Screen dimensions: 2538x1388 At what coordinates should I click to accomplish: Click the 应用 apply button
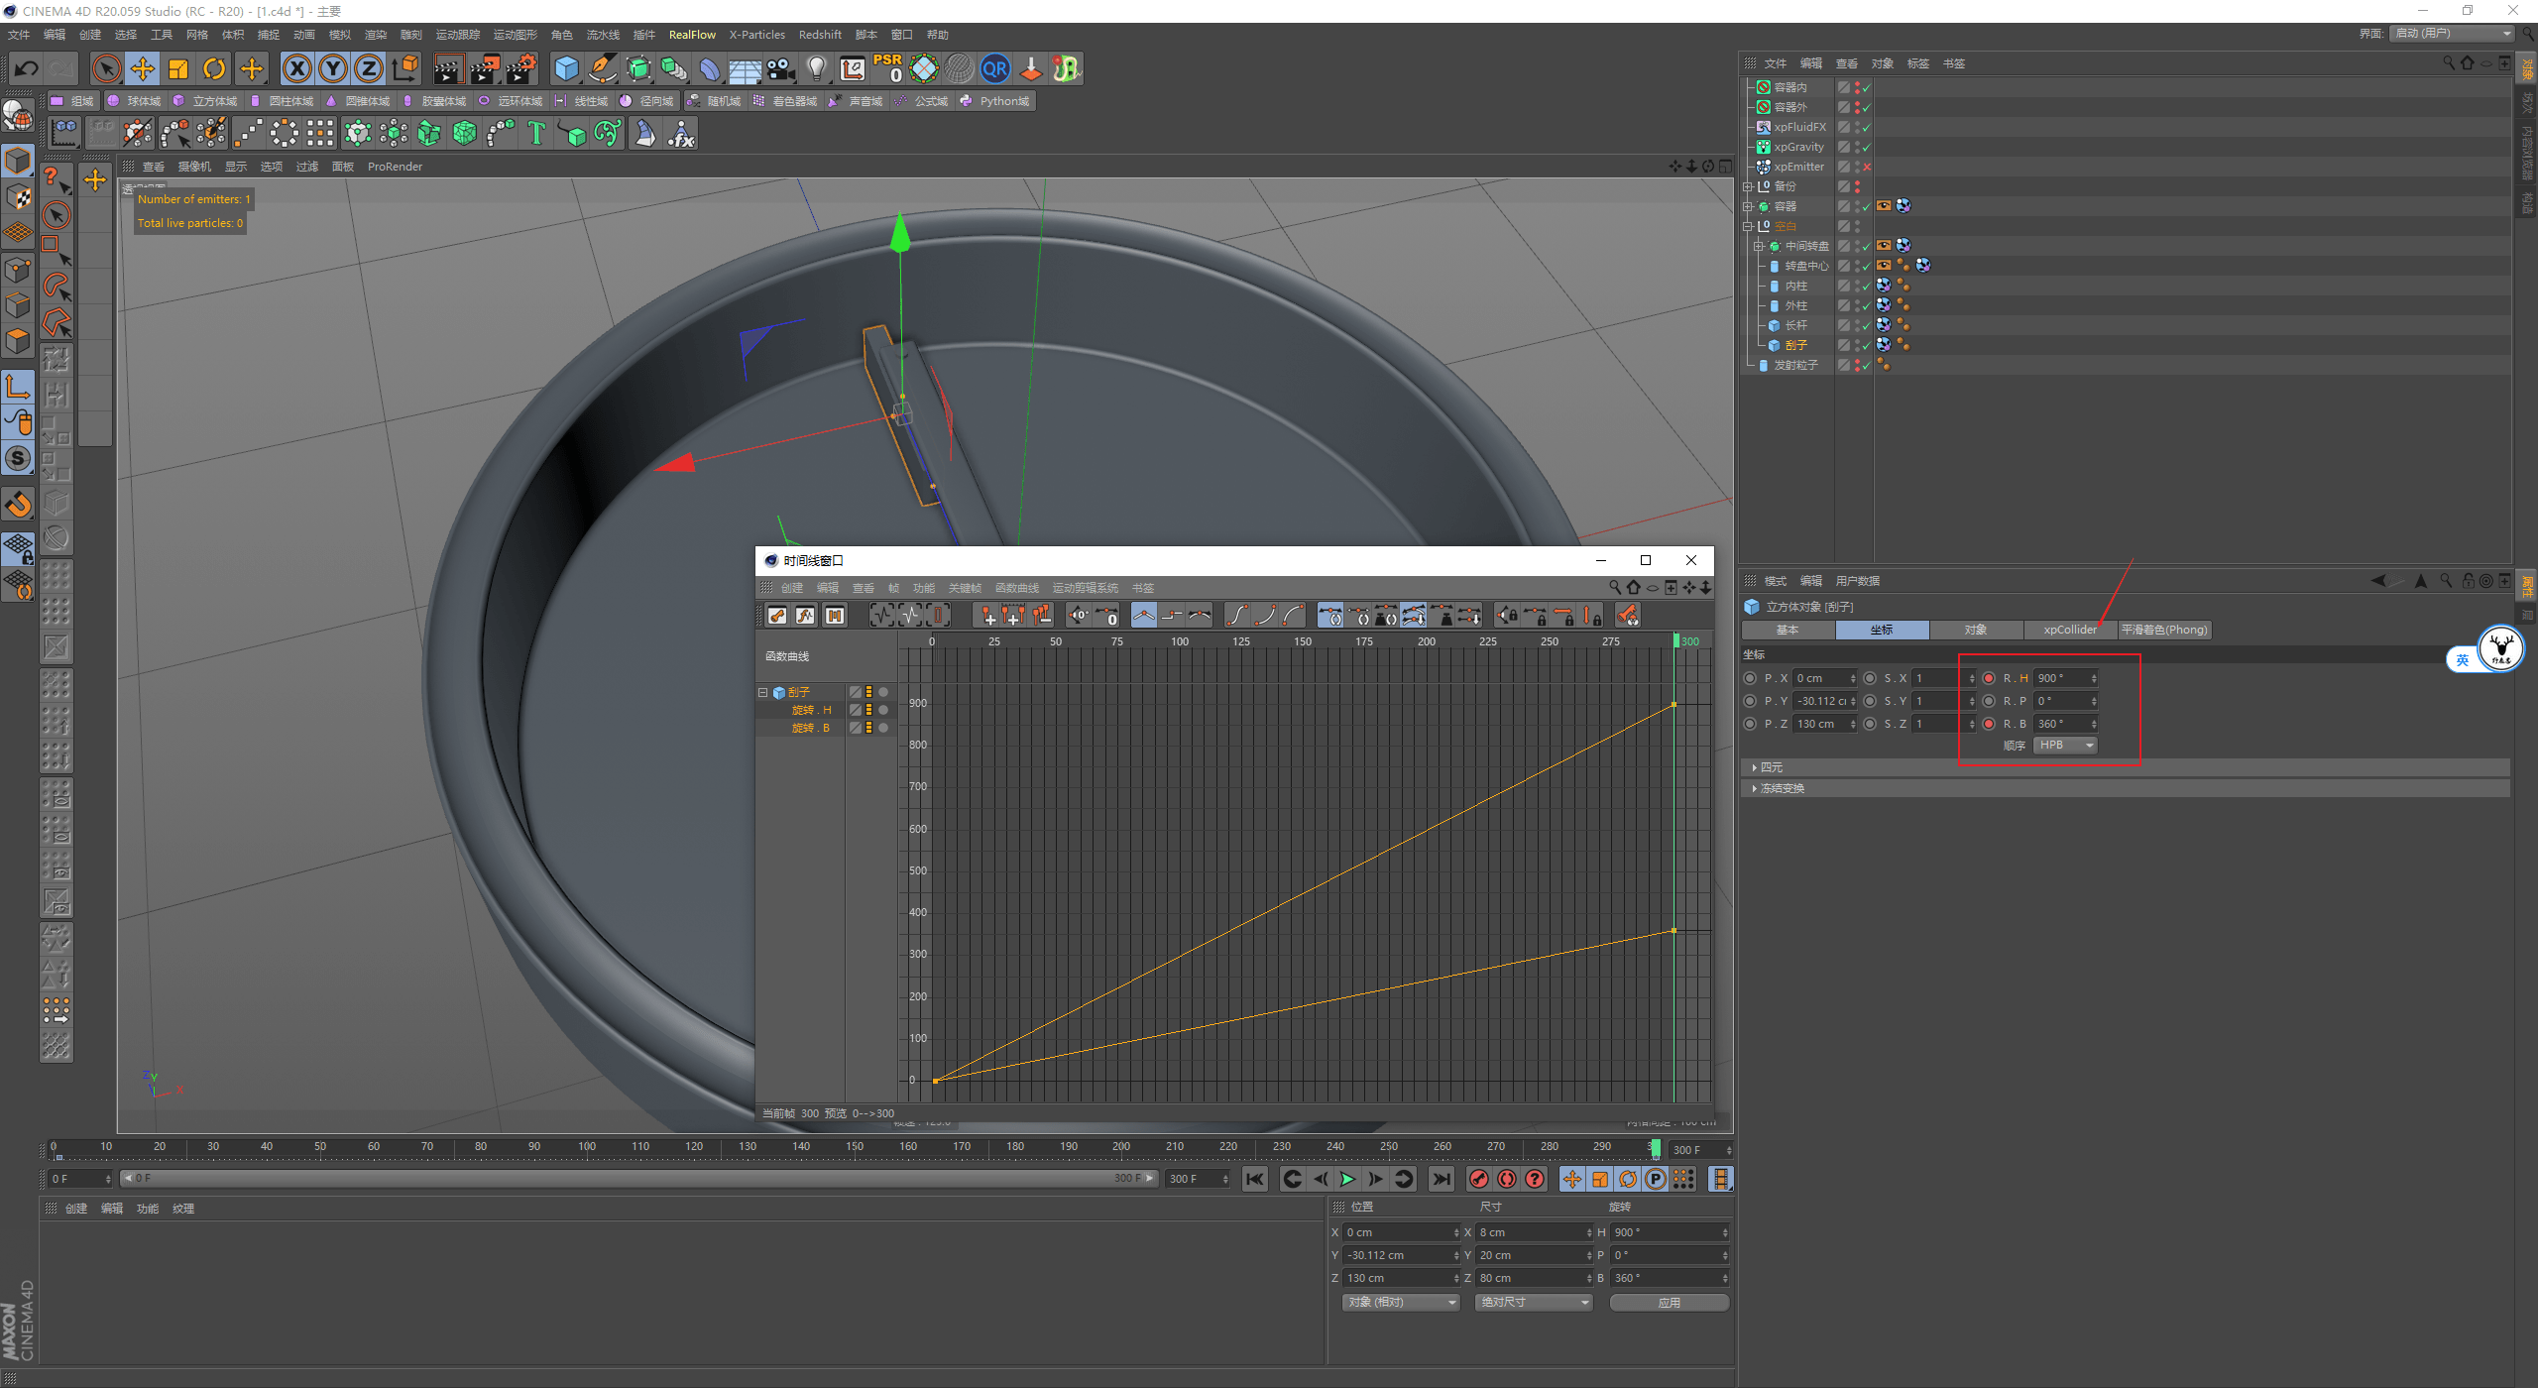click(x=1670, y=1303)
